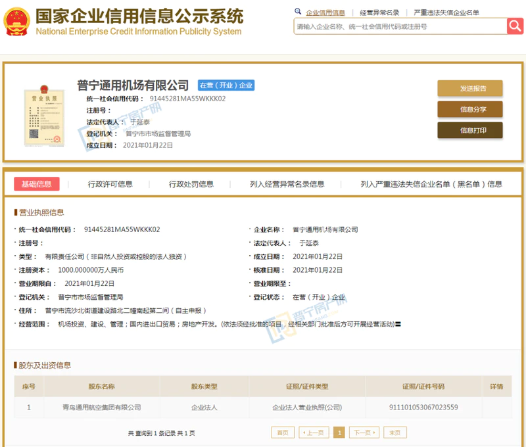The height and width of the screenshot is (447, 526).
Task: Click the 信息打印 button
Action: pos(469,130)
